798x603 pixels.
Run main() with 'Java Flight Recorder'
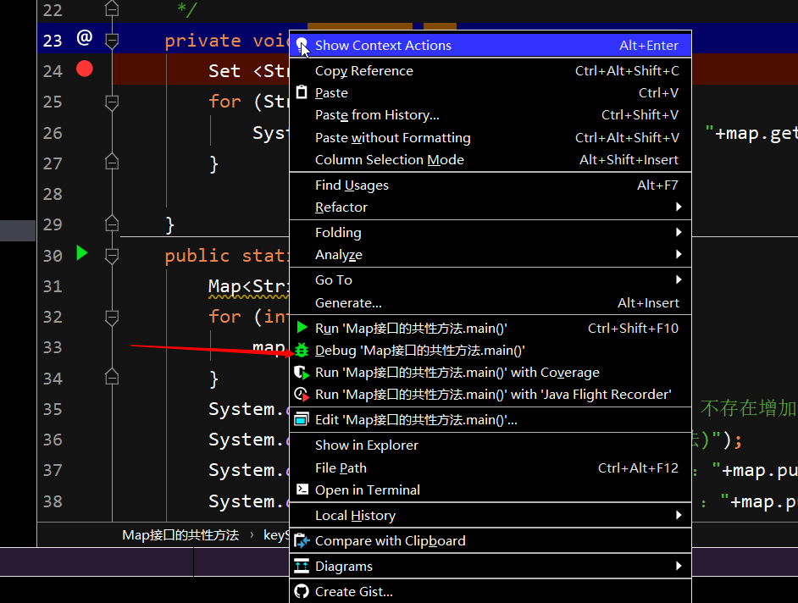(x=490, y=395)
